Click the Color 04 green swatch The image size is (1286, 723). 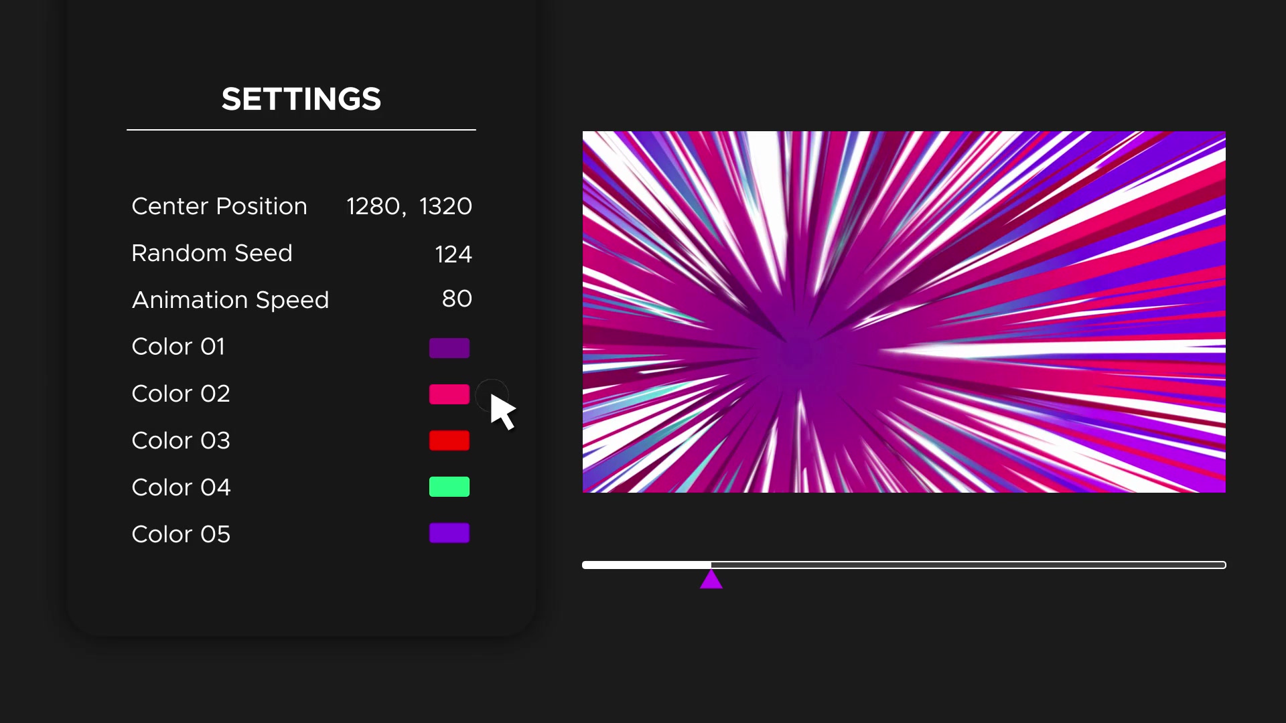coord(449,487)
